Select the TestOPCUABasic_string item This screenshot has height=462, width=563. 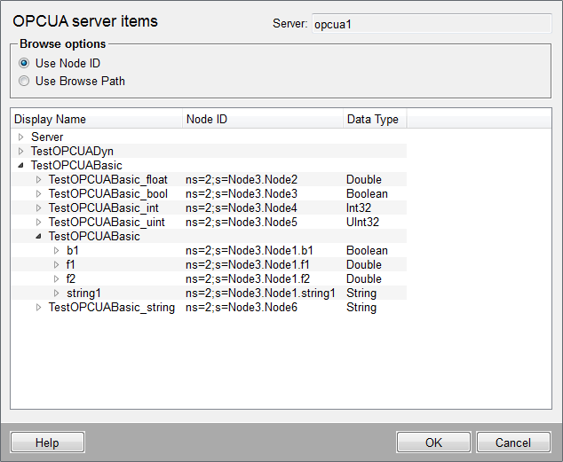point(111,308)
